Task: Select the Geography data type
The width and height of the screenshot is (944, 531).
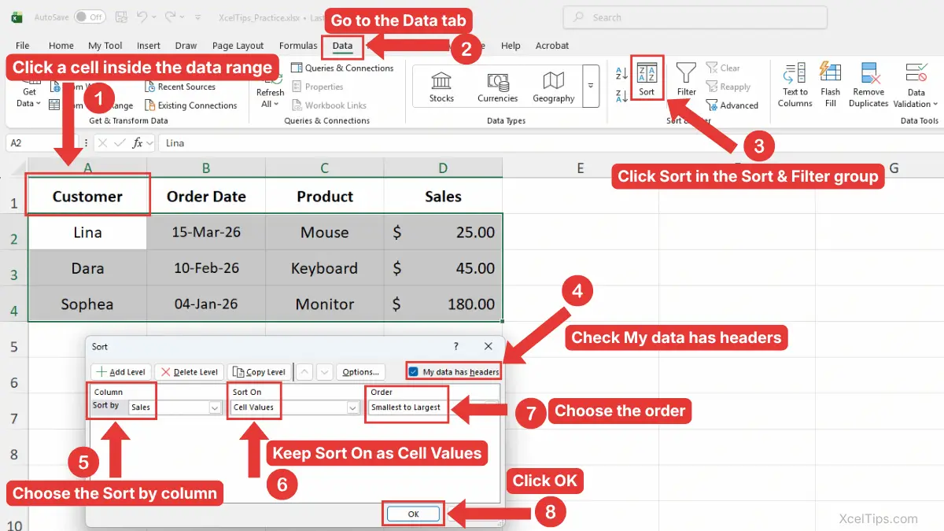Action: point(553,87)
